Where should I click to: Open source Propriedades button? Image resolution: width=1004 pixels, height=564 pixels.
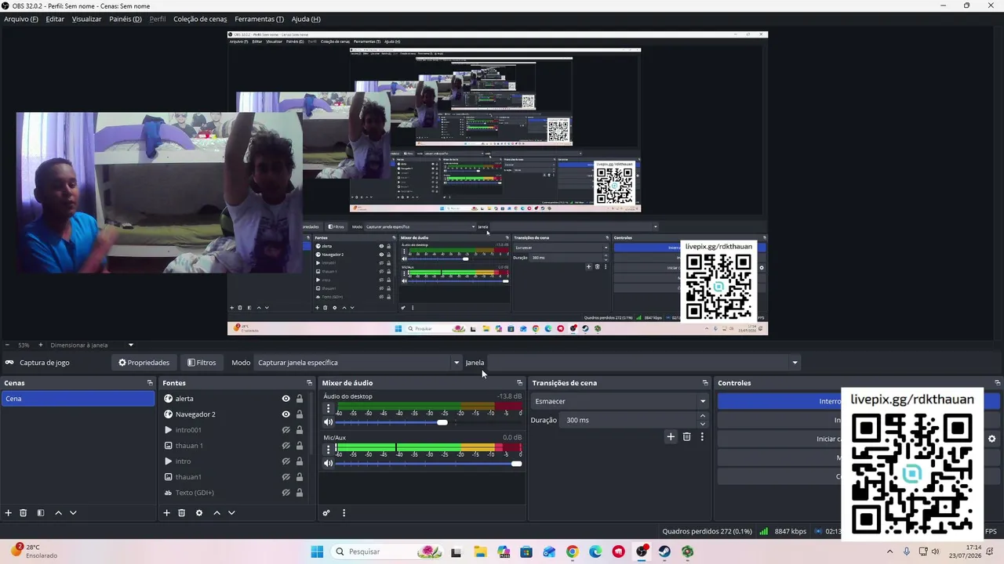[144, 363]
